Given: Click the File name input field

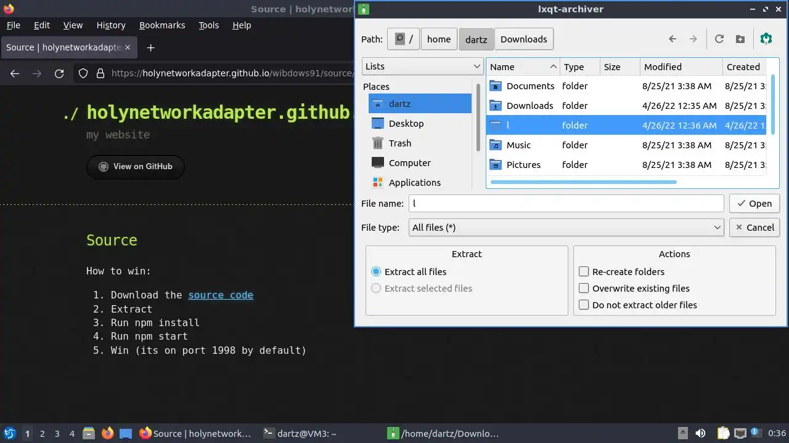Looking at the screenshot, I should (x=566, y=203).
